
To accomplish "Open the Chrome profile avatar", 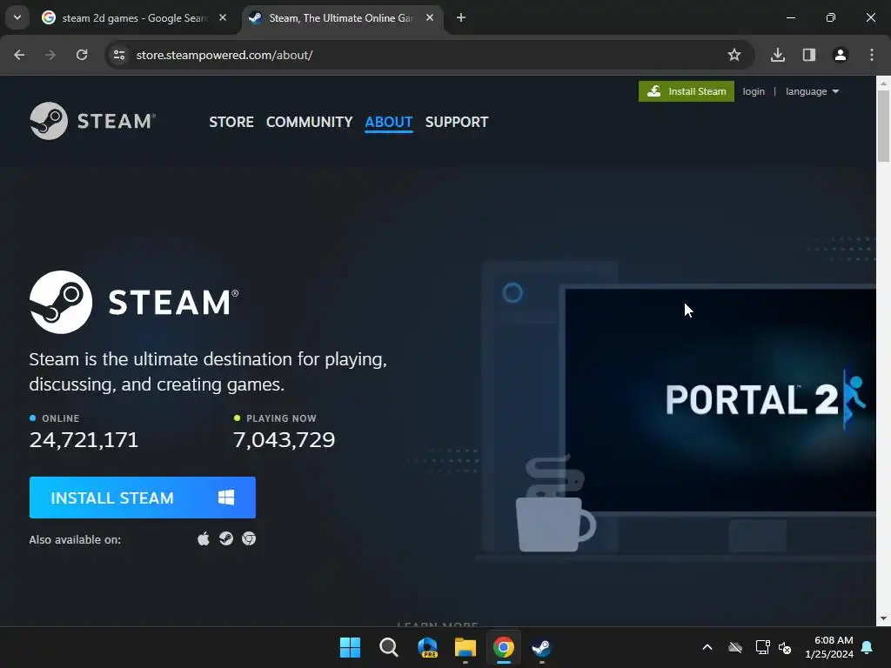I will pyautogui.click(x=840, y=55).
